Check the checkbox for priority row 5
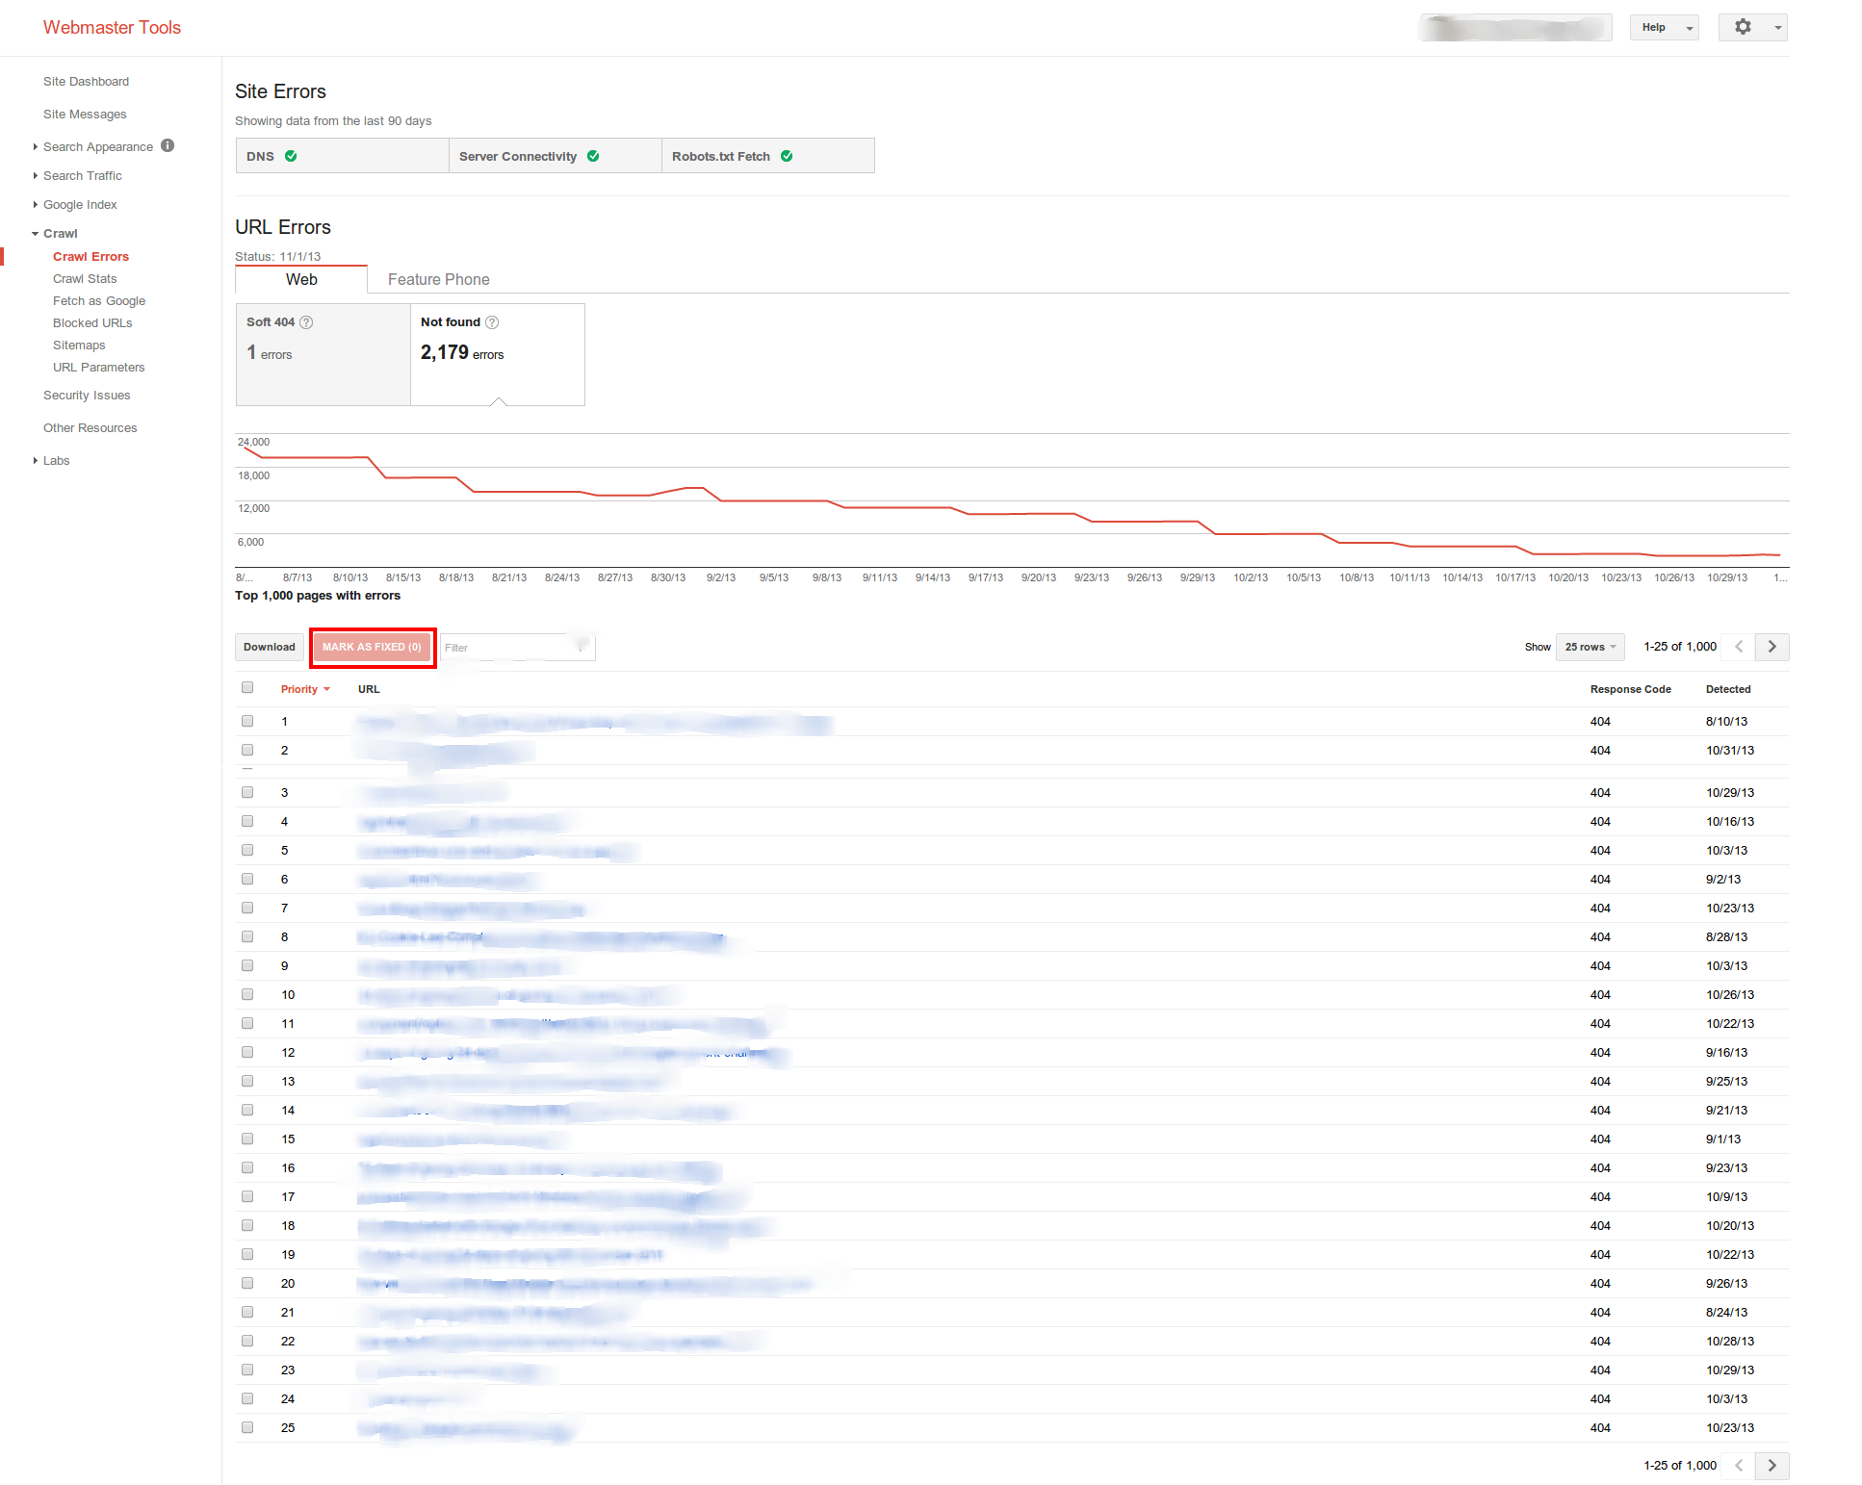Screen dimensions: 1862x1485 click(248, 850)
